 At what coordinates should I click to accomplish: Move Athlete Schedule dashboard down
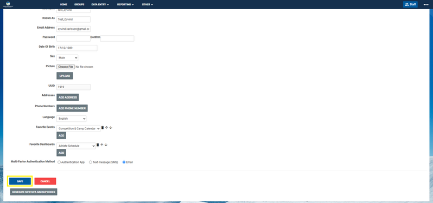[x=106, y=145]
